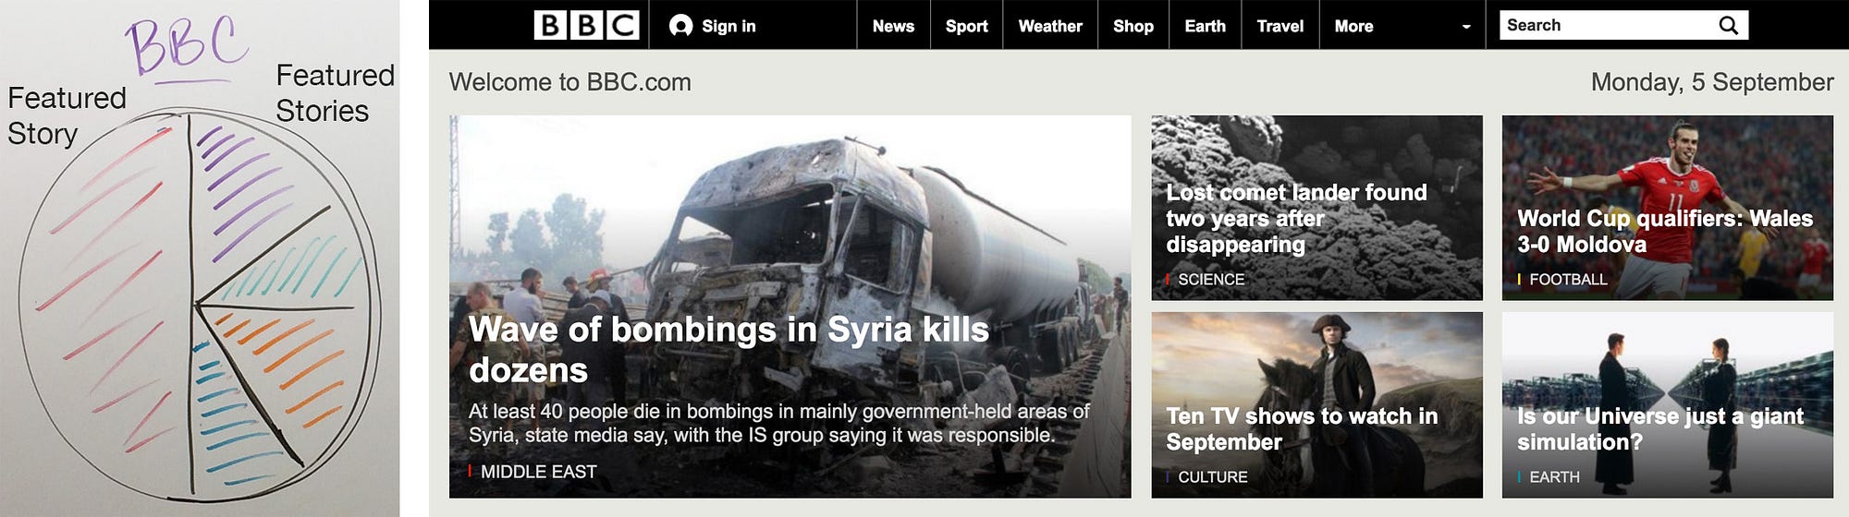The height and width of the screenshot is (517, 1849).
Task: Click the MIDDLE EAST category tag
Action: pyautogui.click(x=538, y=472)
